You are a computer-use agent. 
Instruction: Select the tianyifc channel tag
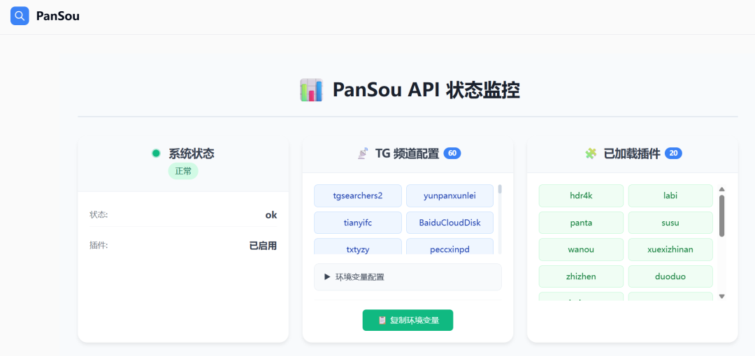click(x=358, y=223)
